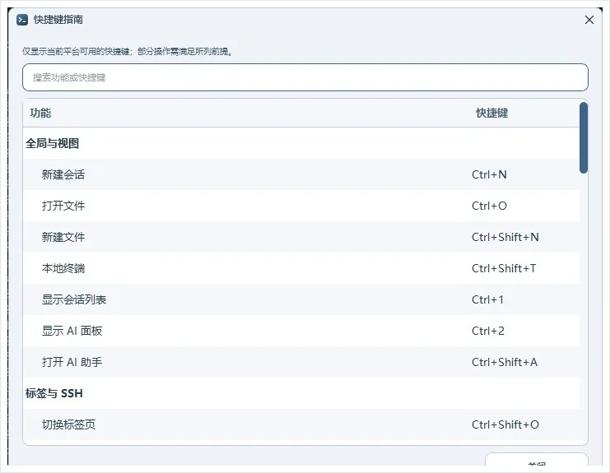Click the 快捷键 column header
The image size is (610, 473).
point(491,113)
